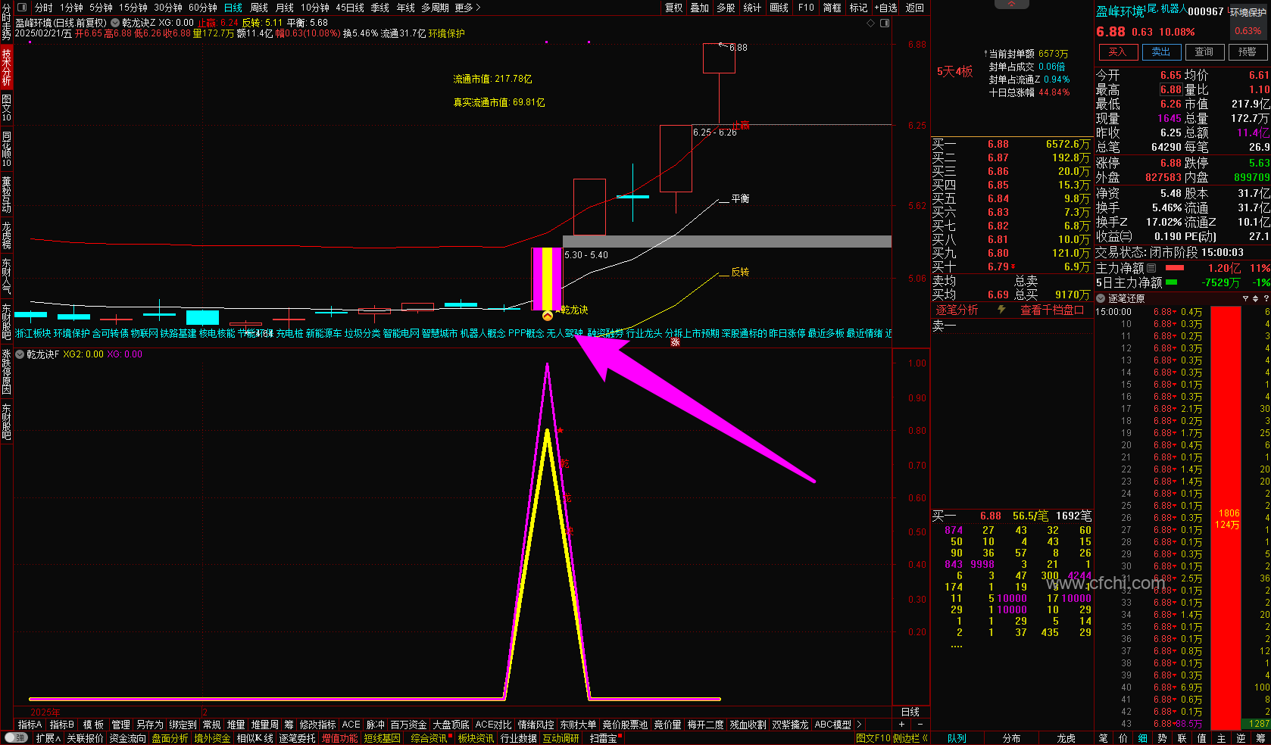Open help question mark in 逐笔还原 header
This screenshot has height=745, width=1271.
(x=1266, y=298)
